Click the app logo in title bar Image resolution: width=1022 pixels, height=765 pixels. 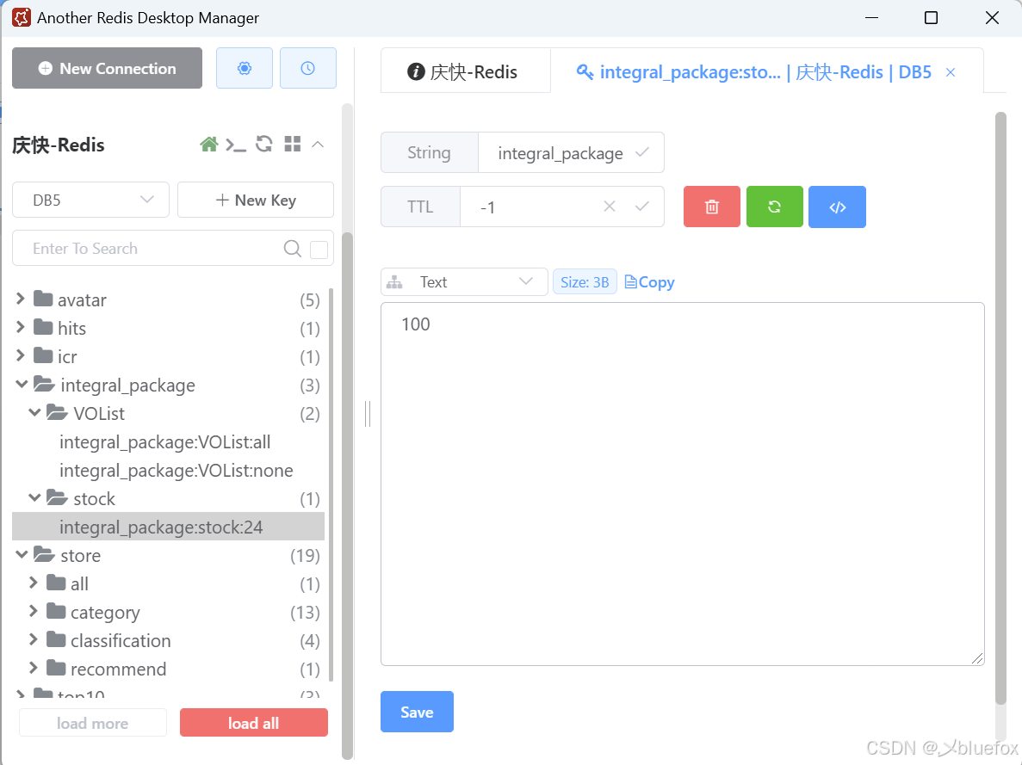click(x=22, y=17)
